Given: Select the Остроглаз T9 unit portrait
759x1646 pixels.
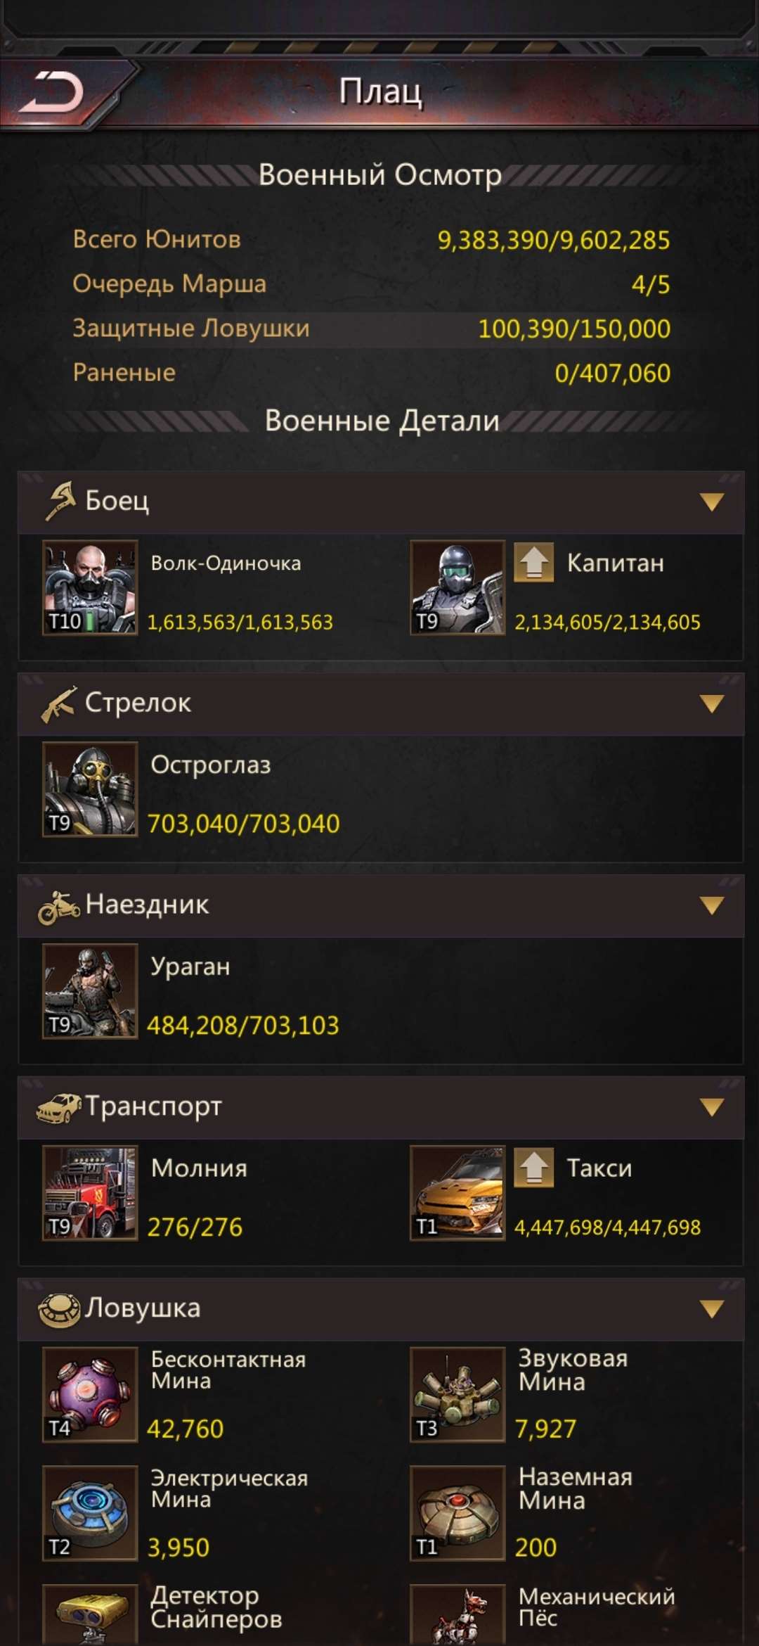Looking at the screenshot, I should 90,789.
